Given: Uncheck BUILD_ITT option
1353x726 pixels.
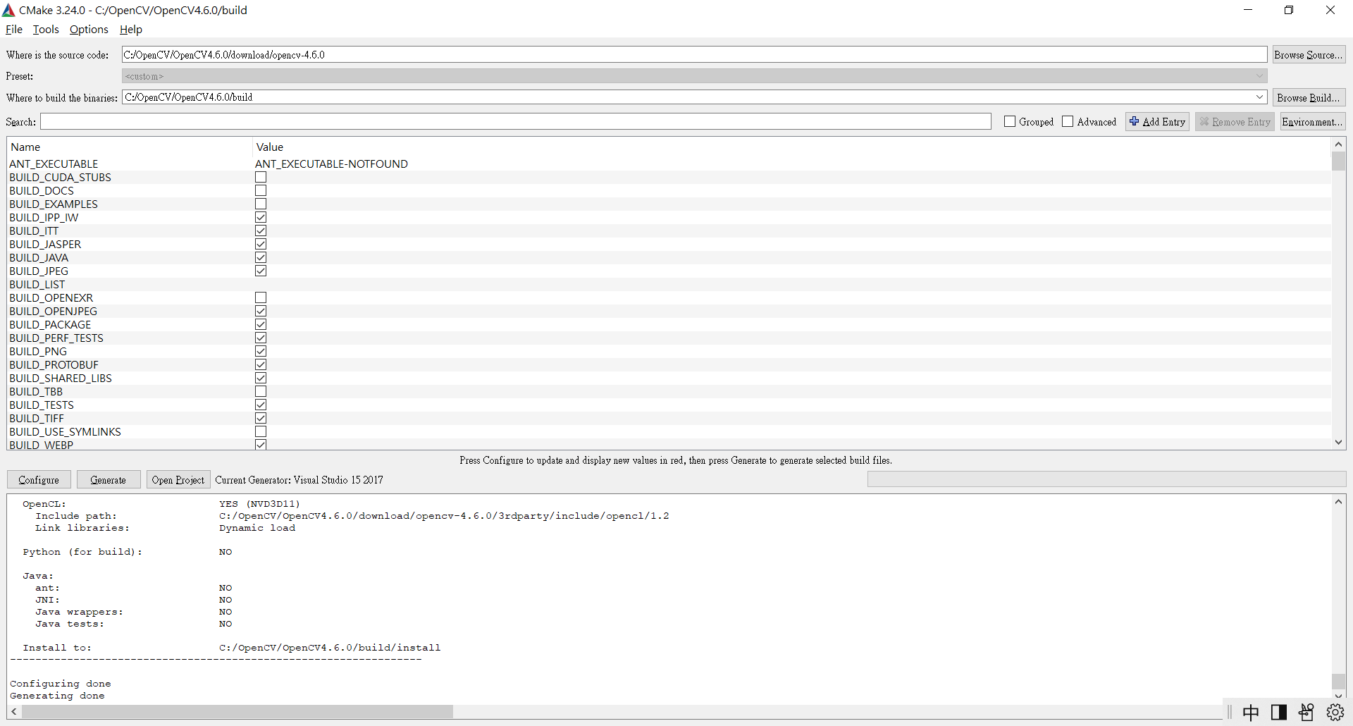Looking at the screenshot, I should click(261, 230).
